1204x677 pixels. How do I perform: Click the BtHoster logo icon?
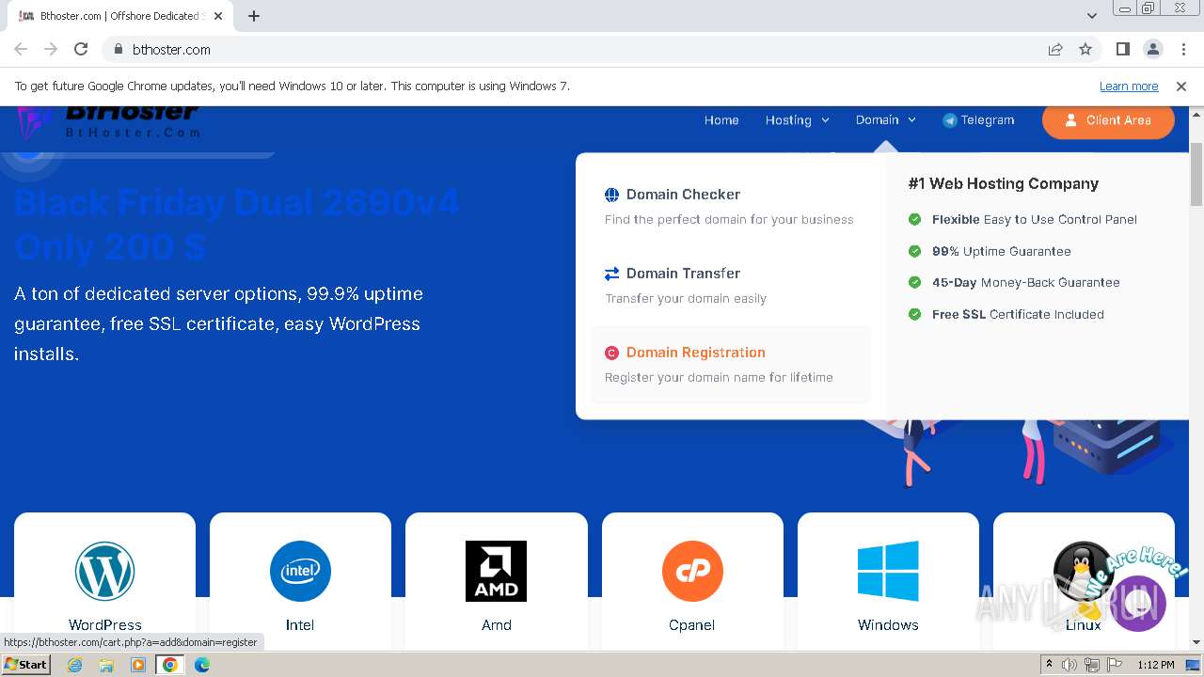click(x=36, y=122)
